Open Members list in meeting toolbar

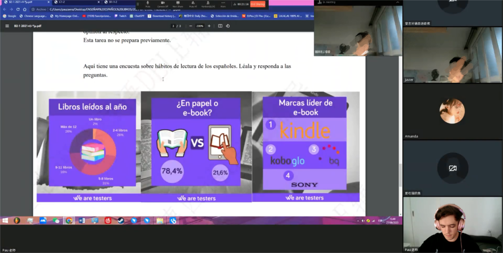click(x=208, y=4)
